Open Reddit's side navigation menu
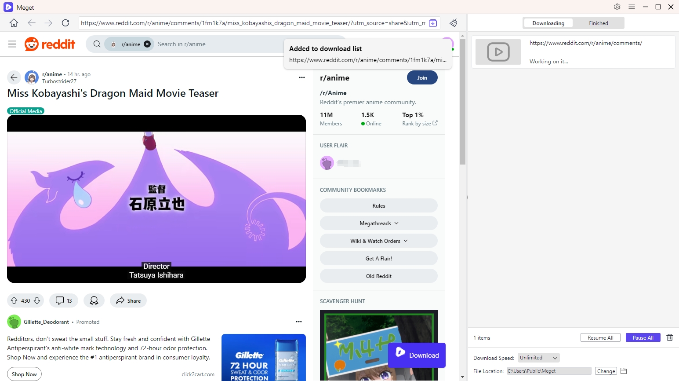The height and width of the screenshot is (381, 679). tap(12, 44)
